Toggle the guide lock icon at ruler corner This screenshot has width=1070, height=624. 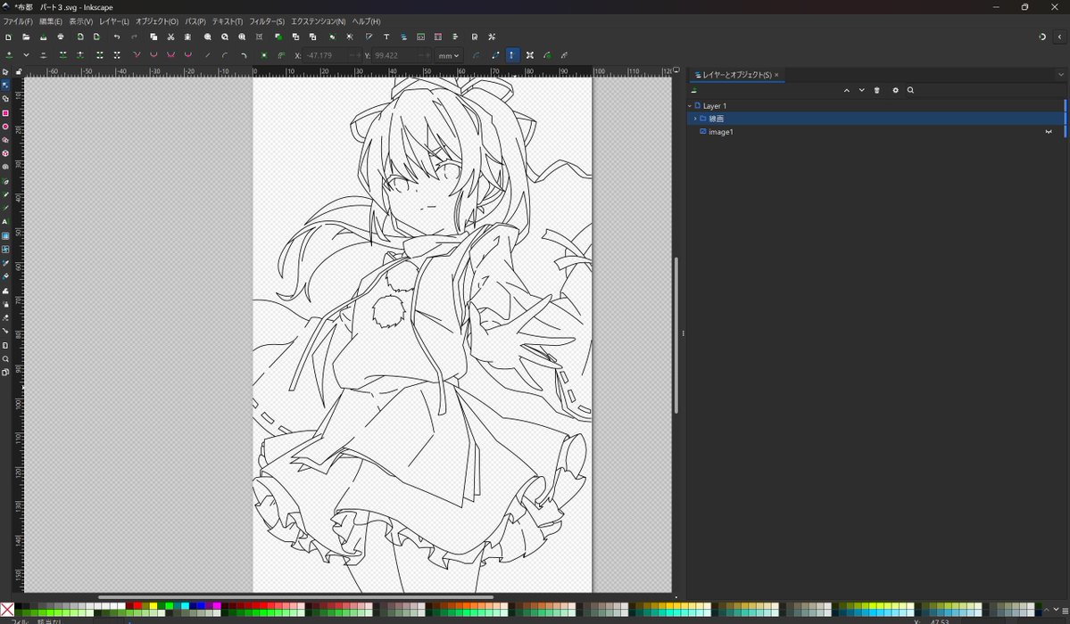click(19, 71)
